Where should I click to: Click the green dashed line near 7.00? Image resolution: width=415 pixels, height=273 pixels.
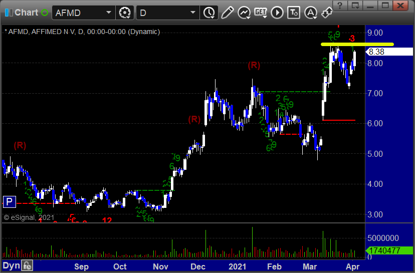click(x=295, y=92)
